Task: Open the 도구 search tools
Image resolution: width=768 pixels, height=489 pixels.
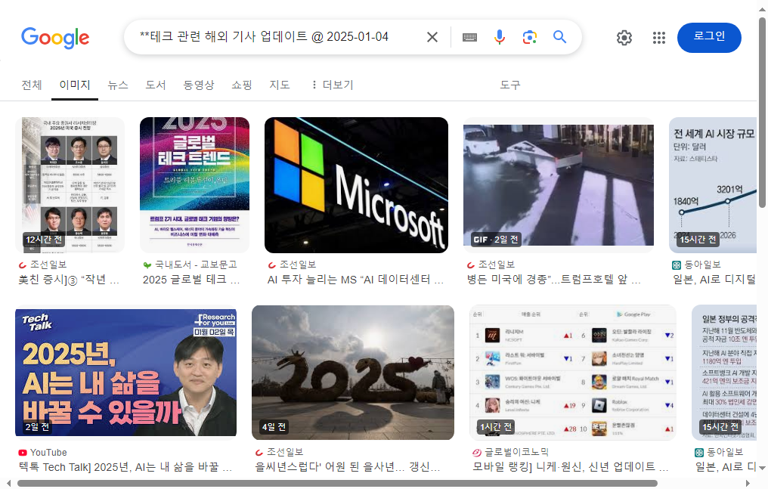Action: (510, 85)
